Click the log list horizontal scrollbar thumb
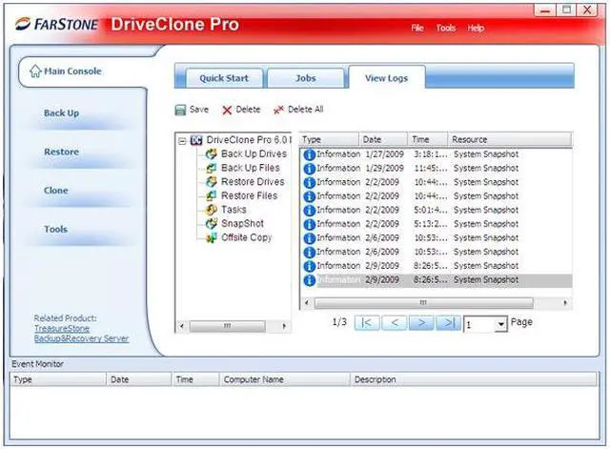 click(423, 303)
